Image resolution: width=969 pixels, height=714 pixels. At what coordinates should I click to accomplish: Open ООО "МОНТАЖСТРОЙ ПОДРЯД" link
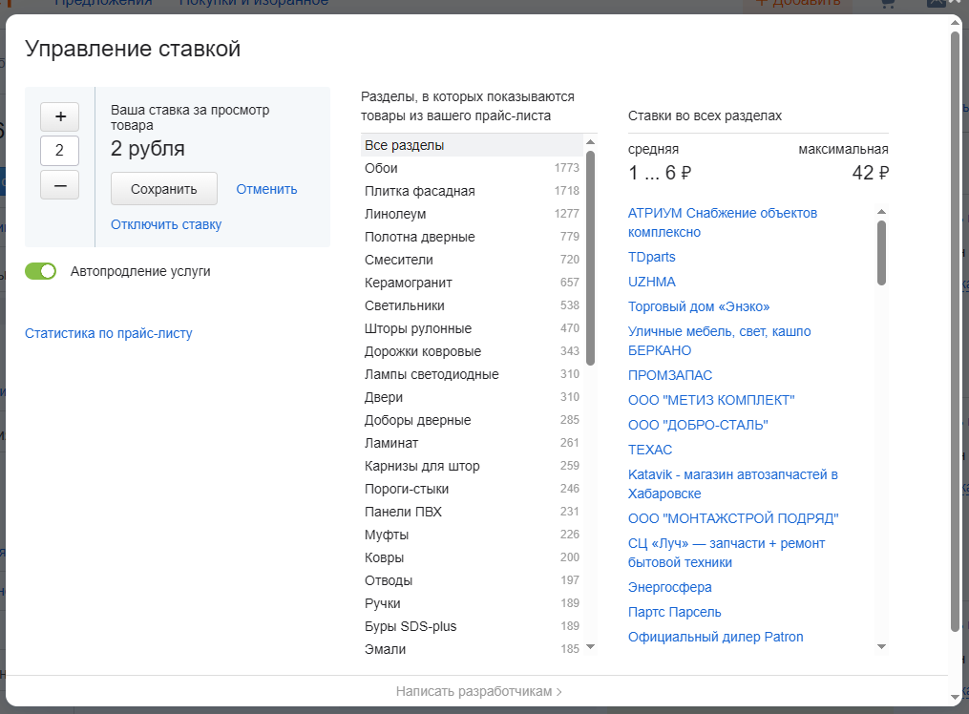733,518
